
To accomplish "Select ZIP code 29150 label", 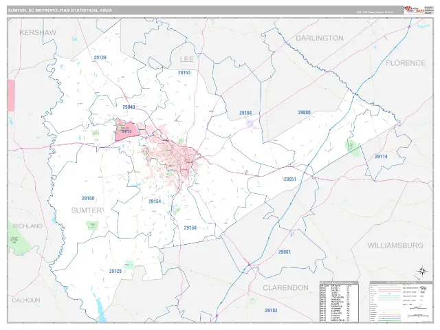I will 190,228.
